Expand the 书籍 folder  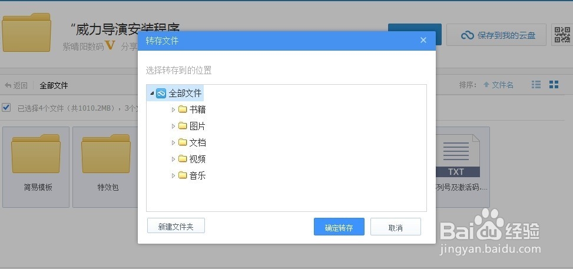click(x=173, y=109)
